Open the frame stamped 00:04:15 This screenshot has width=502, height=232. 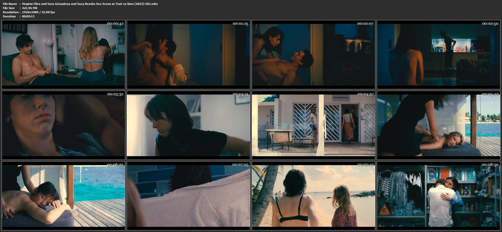188,125
